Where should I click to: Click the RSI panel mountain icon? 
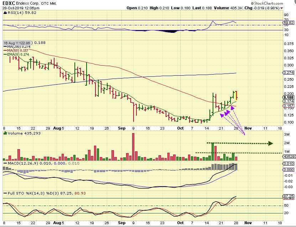5,12
